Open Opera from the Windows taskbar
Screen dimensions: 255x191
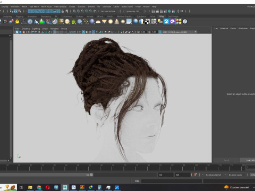(x=47, y=187)
